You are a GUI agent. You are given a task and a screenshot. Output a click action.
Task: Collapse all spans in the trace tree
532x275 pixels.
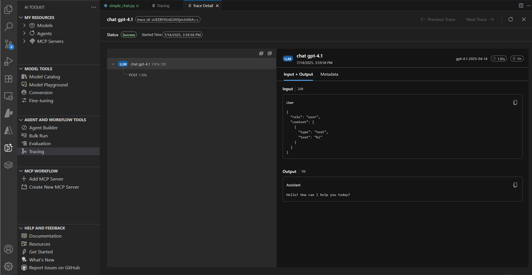[x=270, y=53]
